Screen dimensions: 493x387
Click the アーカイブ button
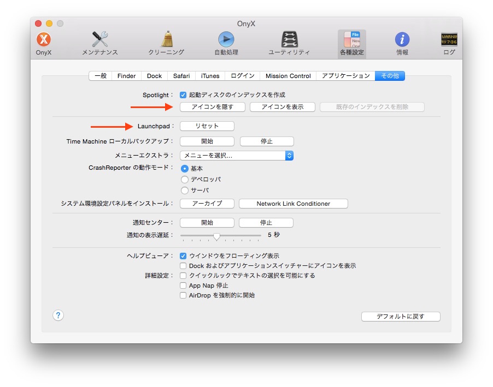[x=207, y=204]
